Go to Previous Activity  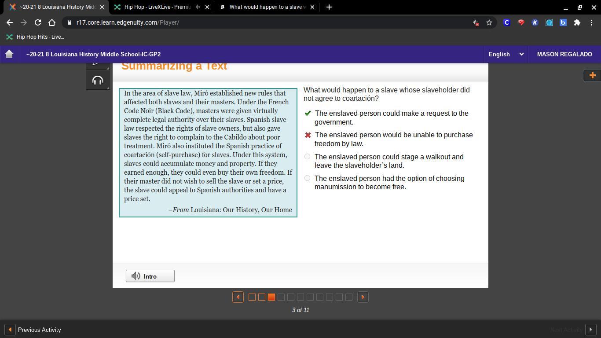coord(33,330)
